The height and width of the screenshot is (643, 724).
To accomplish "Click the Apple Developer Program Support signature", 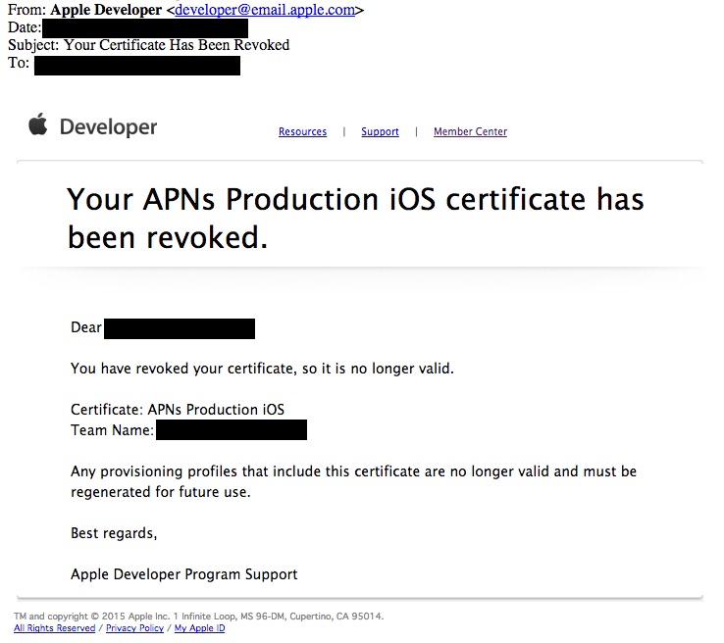I will click(183, 574).
